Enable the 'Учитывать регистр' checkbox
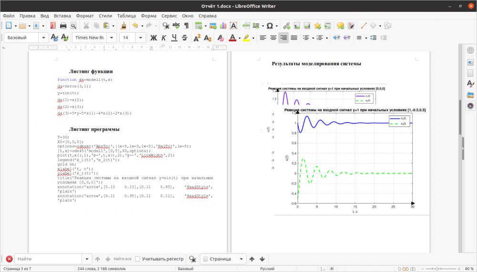Screen dimensions: 477x272 coord(138,259)
